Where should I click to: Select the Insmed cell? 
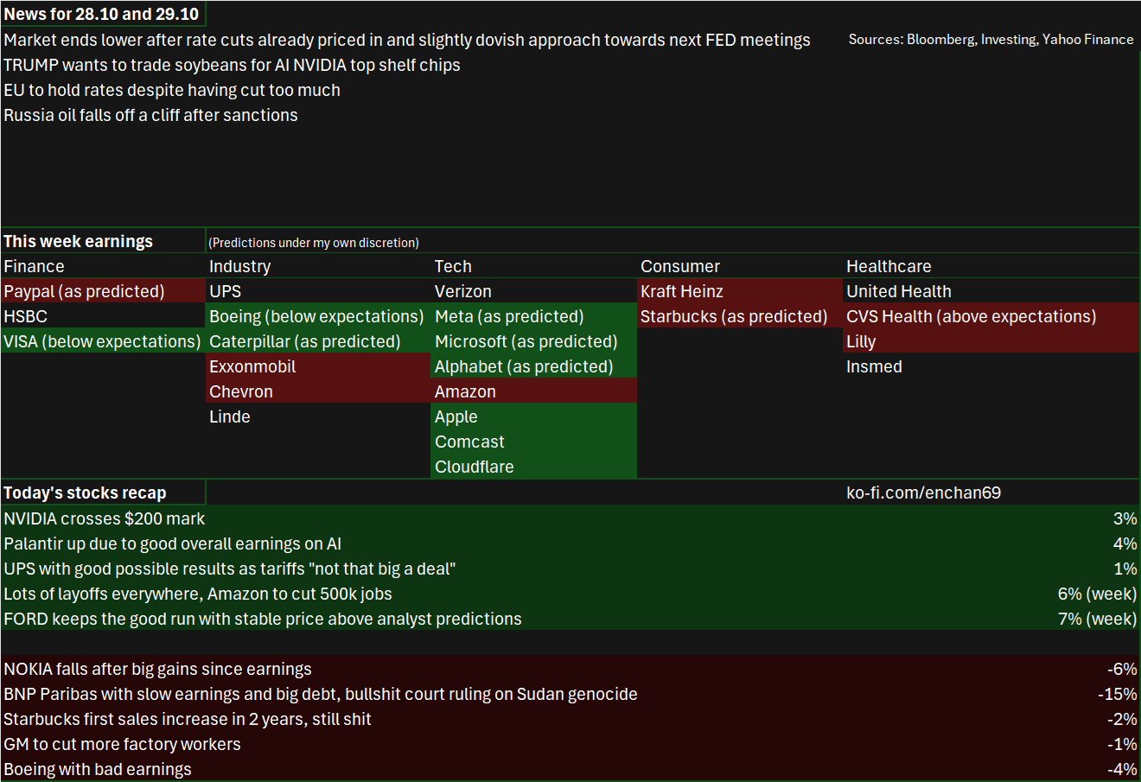(x=991, y=366)
